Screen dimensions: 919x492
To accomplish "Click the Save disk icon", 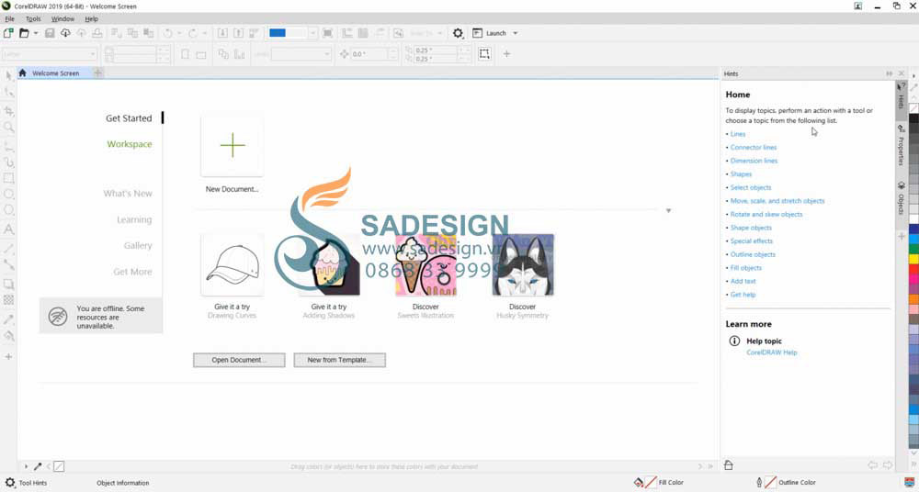I will coord(50,33).
